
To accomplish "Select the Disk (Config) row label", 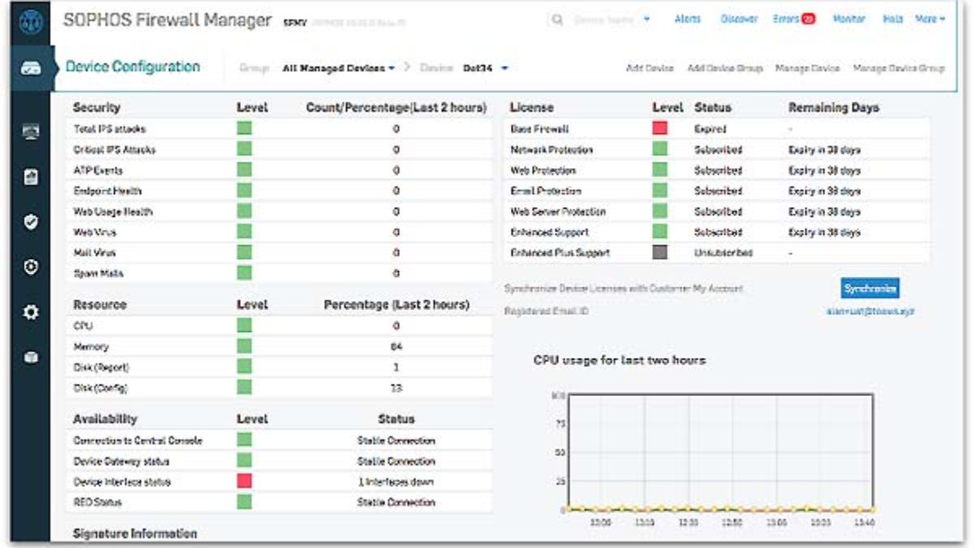I will click(101, 388).
